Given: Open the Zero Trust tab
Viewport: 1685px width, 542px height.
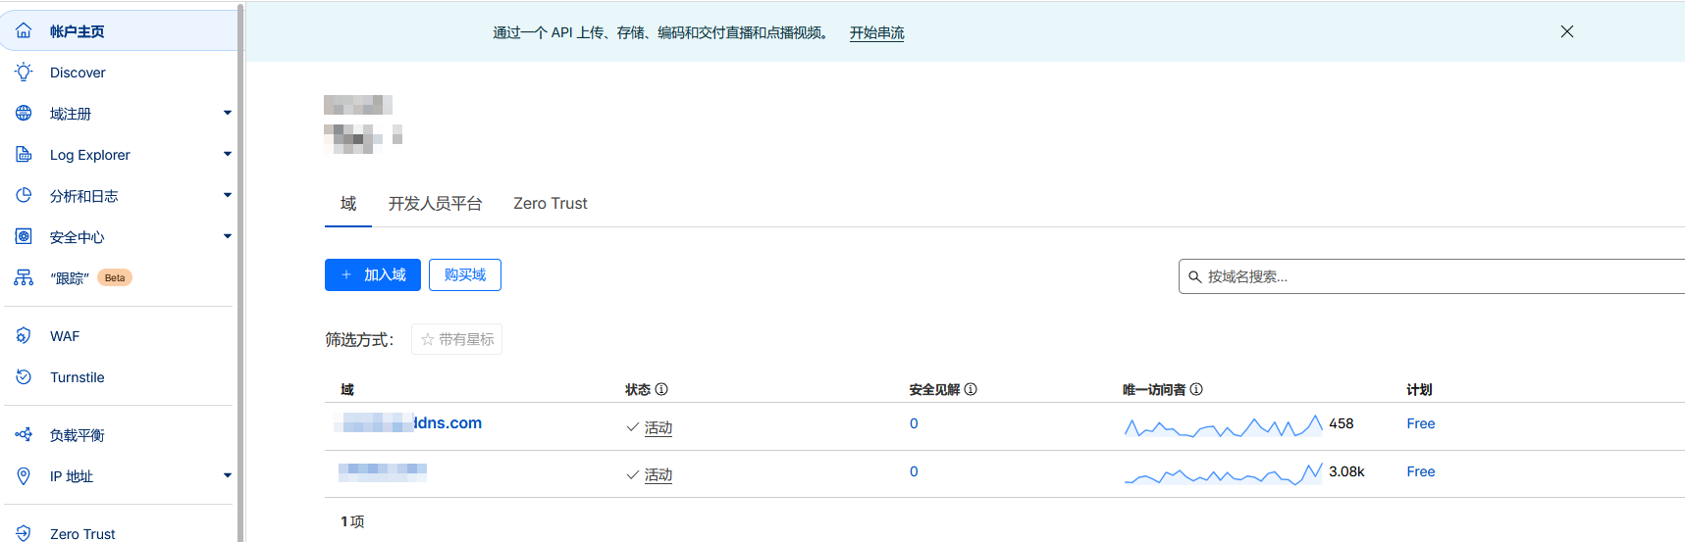Looking at the screenshot, I should pos(550,204).
